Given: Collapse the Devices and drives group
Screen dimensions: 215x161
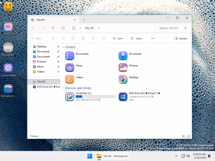Looking at the screenshot, I should pos(63,88).
